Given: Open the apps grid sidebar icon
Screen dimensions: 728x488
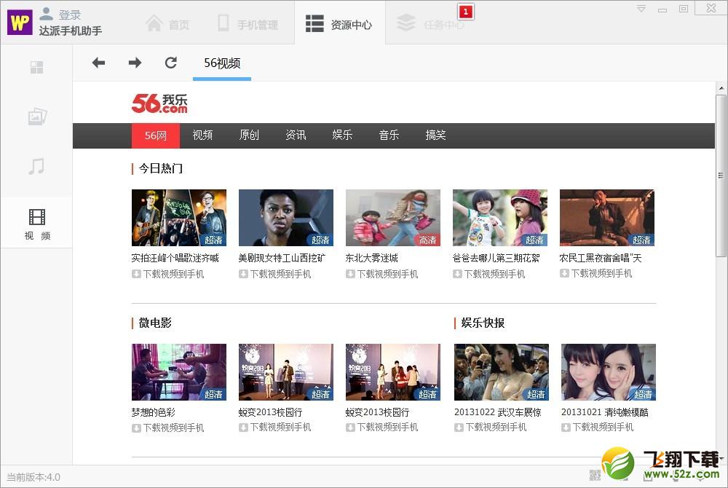Looking at the screenshot, I should point(36,68).
